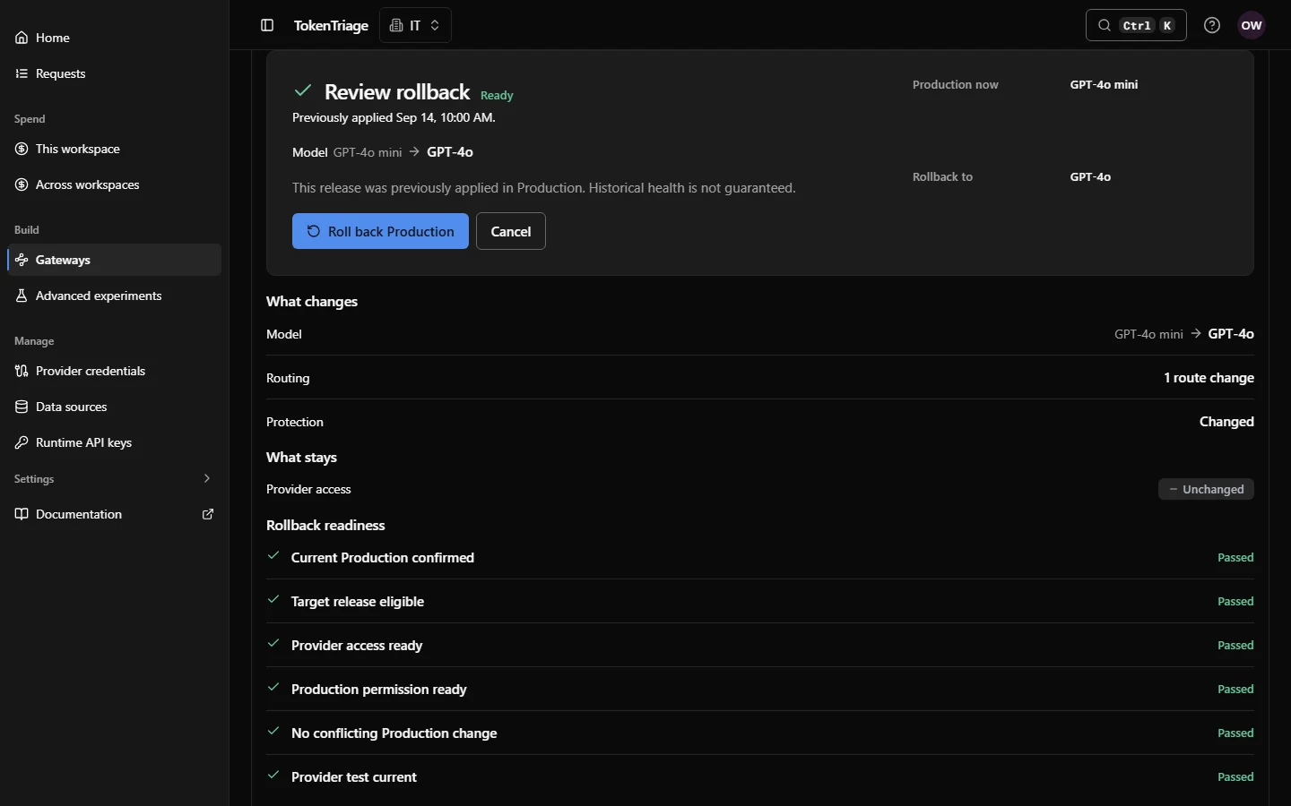Click the search magnifier icon
Screen dimensions: 1291x806
1105,25
